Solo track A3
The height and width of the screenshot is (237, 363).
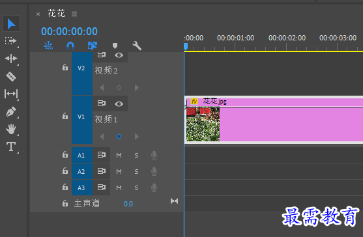click(136, 188)
